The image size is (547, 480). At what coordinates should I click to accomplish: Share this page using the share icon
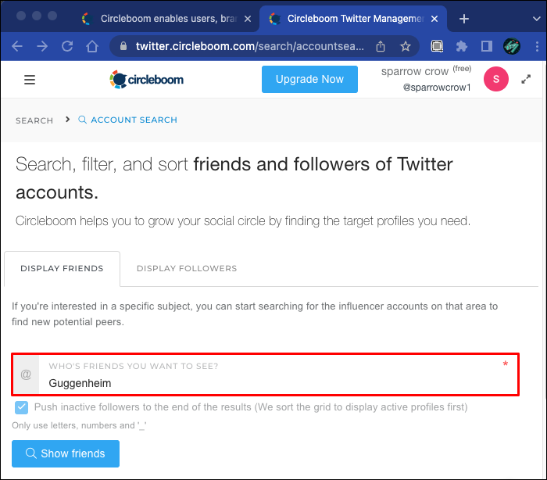click(381, 46)
